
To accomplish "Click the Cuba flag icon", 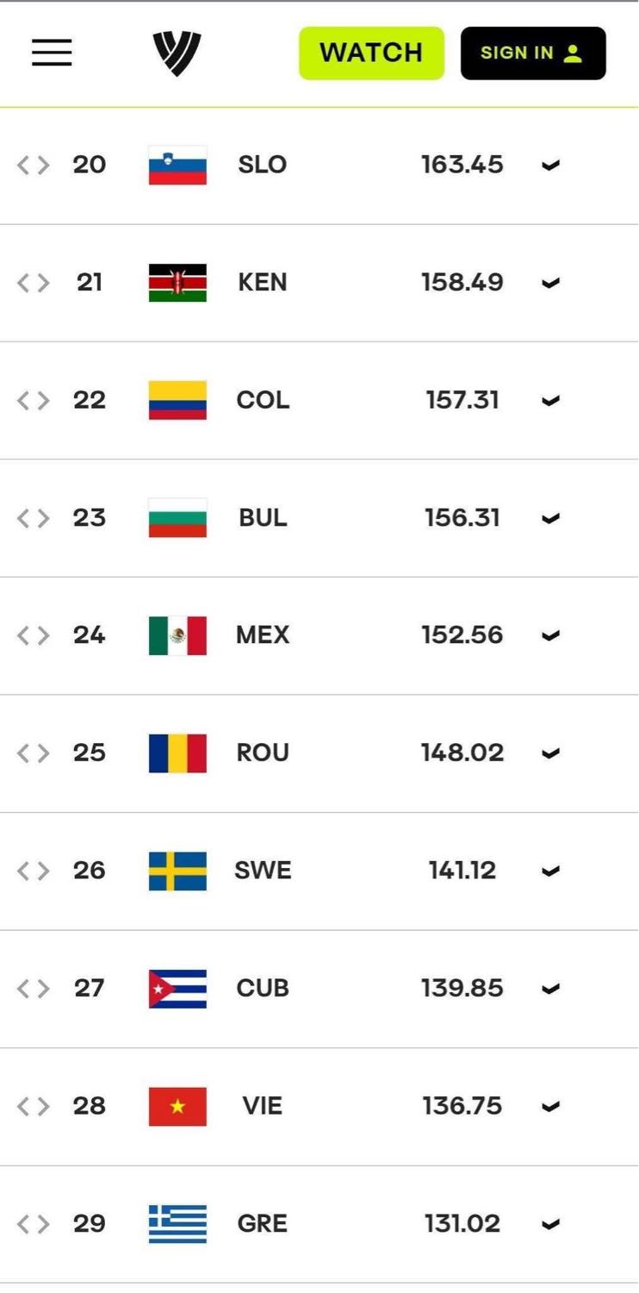I will pyautogui.click(x=177, y=989).
